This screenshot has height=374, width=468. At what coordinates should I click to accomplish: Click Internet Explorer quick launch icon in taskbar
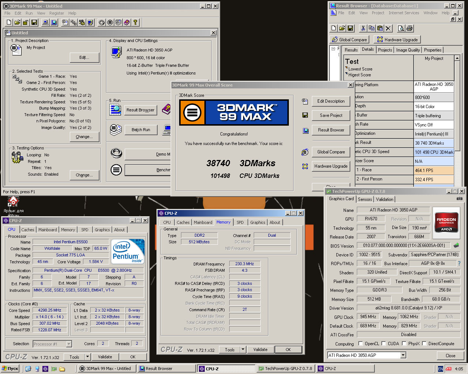[29, 369]
